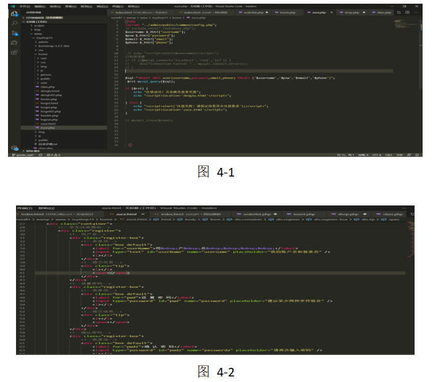The height and width of the screenshot is (382, 438).
Task: Open Explorer view in activity bar, top window
Action: click(x=14, y=14)
